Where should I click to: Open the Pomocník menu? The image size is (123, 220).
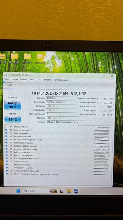pyautogui.click(x=47, y=80)
